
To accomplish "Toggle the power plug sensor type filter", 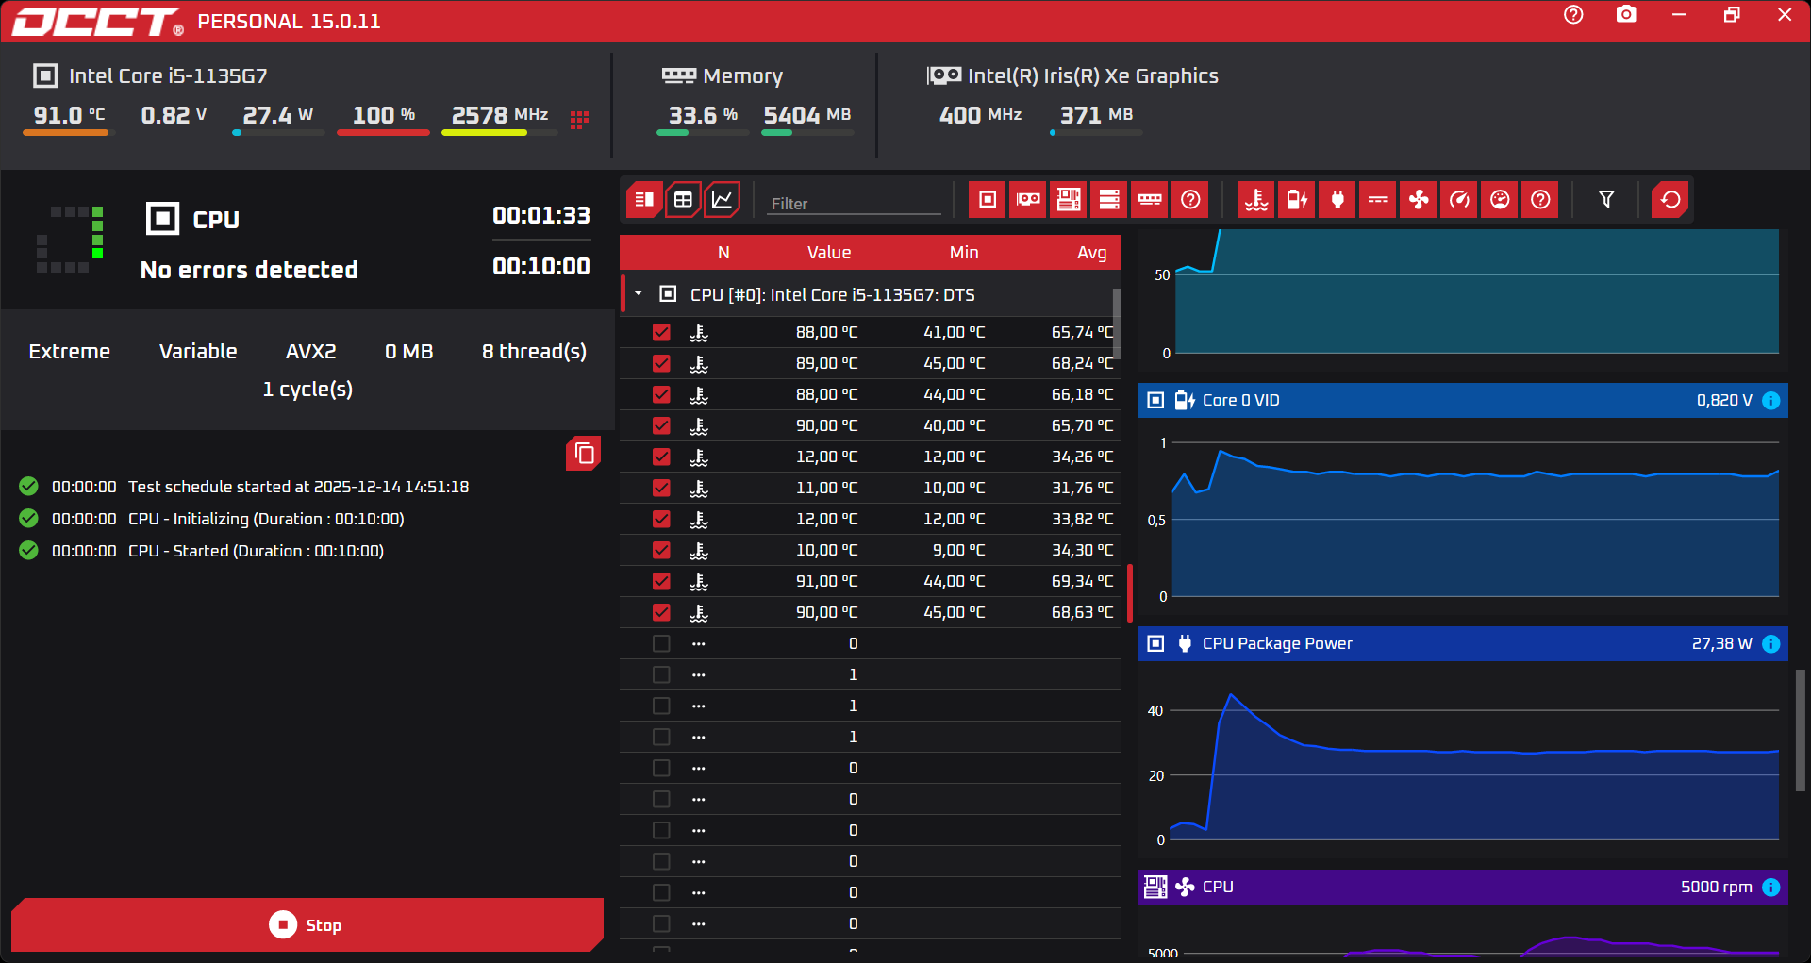I will point(1337,200).
